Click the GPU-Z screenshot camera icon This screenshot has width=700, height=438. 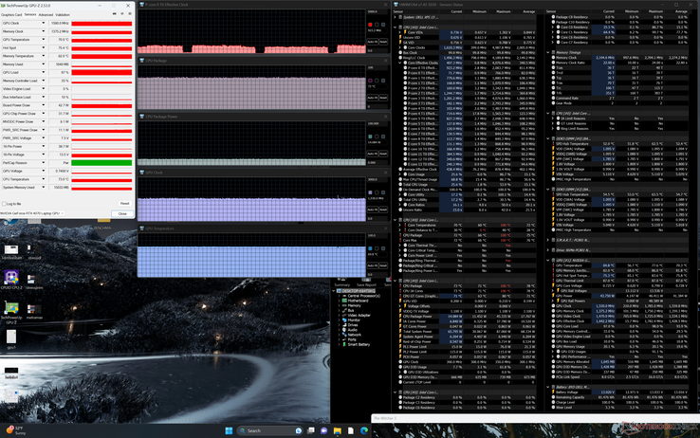114,14
